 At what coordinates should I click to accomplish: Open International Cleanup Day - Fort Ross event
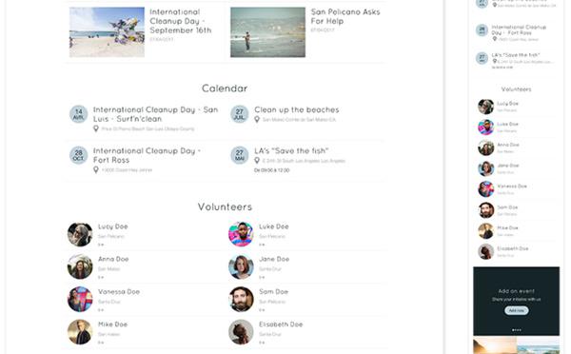click(147, 155)
